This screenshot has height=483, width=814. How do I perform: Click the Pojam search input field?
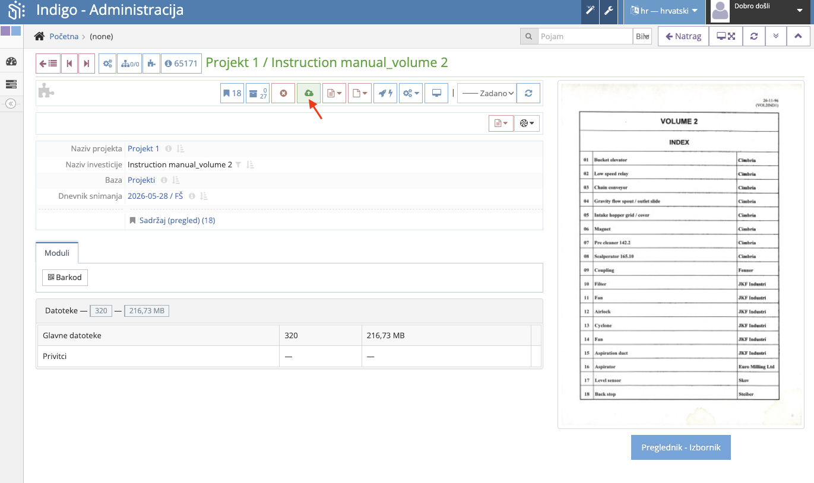click(585, 36)
